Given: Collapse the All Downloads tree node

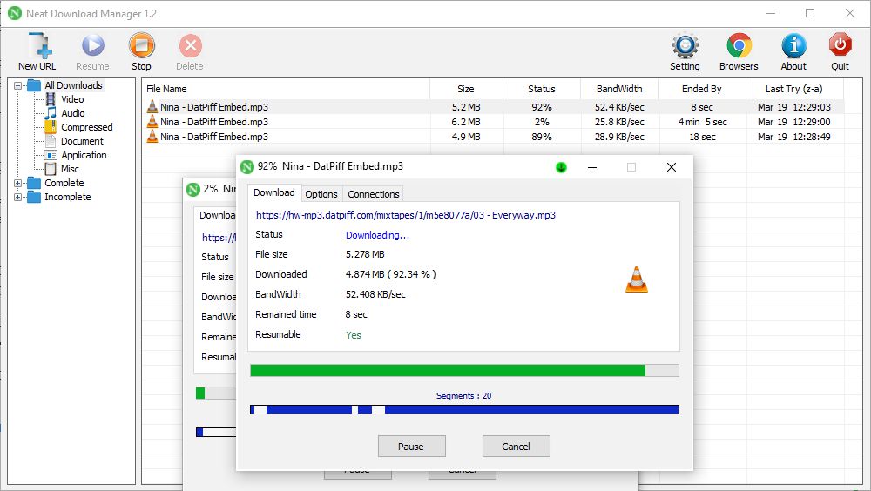Looking at the screenshot, I should tap(17, 85).
